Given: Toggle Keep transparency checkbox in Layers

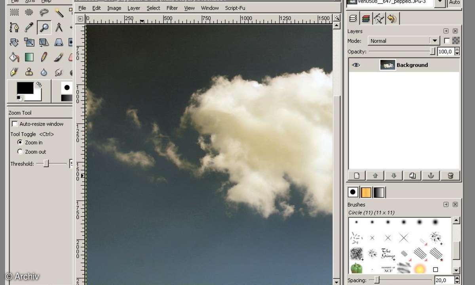Looking at the screenshot, I should point(447,40).
